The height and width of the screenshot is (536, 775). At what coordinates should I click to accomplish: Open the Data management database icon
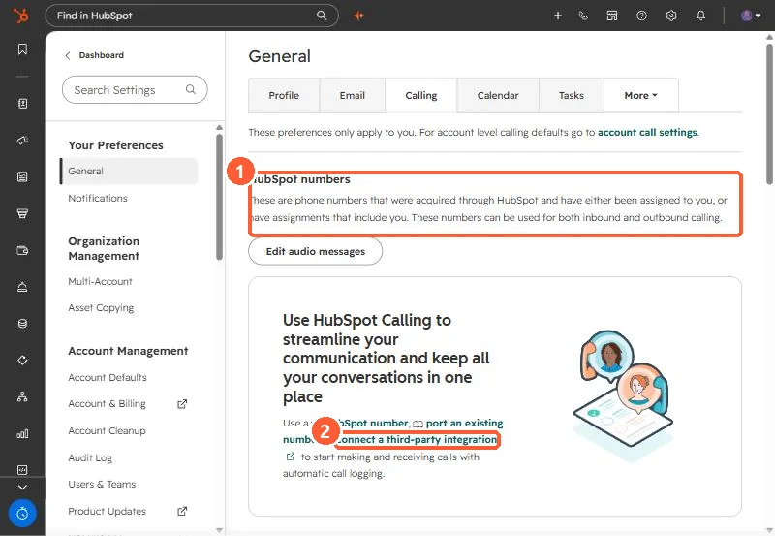(22, 324)
